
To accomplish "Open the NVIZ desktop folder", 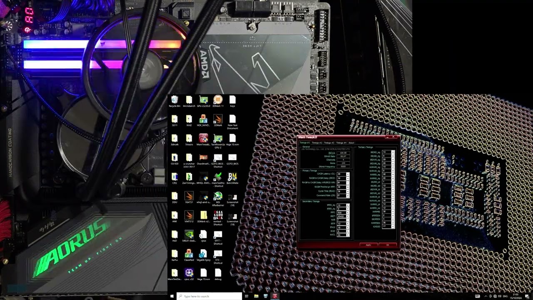I will [x=189, y=120].
